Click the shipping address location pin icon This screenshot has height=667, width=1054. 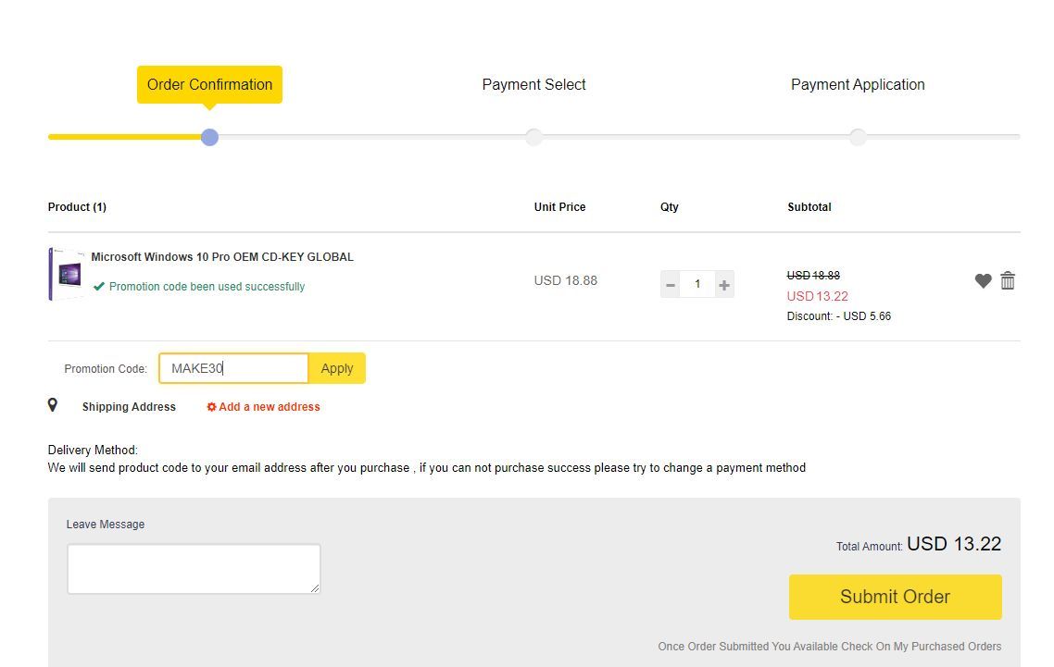pos(53,405)
